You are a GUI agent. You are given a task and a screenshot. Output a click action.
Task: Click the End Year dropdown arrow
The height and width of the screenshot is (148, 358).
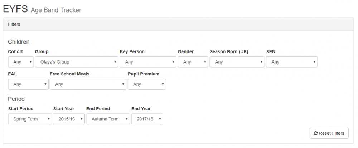point(160,119)
